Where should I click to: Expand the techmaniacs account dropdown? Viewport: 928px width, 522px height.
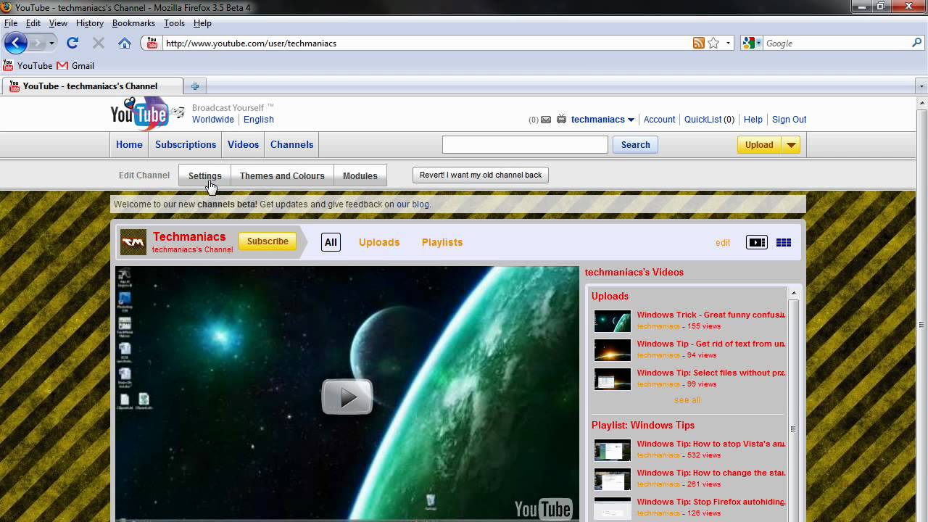click(631, 120)
